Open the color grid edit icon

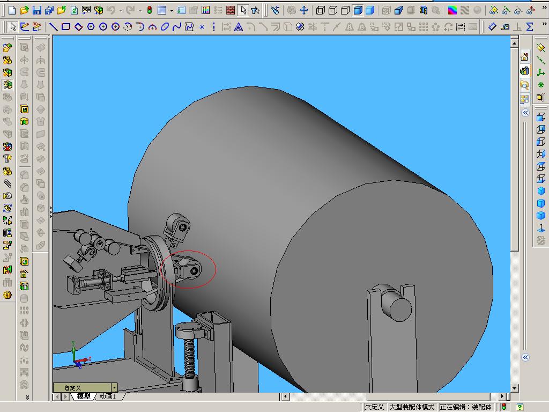pyautogui.click(x=205, y=11)
